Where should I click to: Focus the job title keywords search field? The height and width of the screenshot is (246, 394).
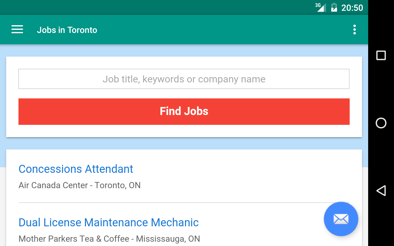(x=184, y=79)
